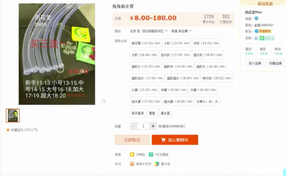Click the 信用卡支付 credit card icon
This screenshot has height=176, width=286.
132,164
